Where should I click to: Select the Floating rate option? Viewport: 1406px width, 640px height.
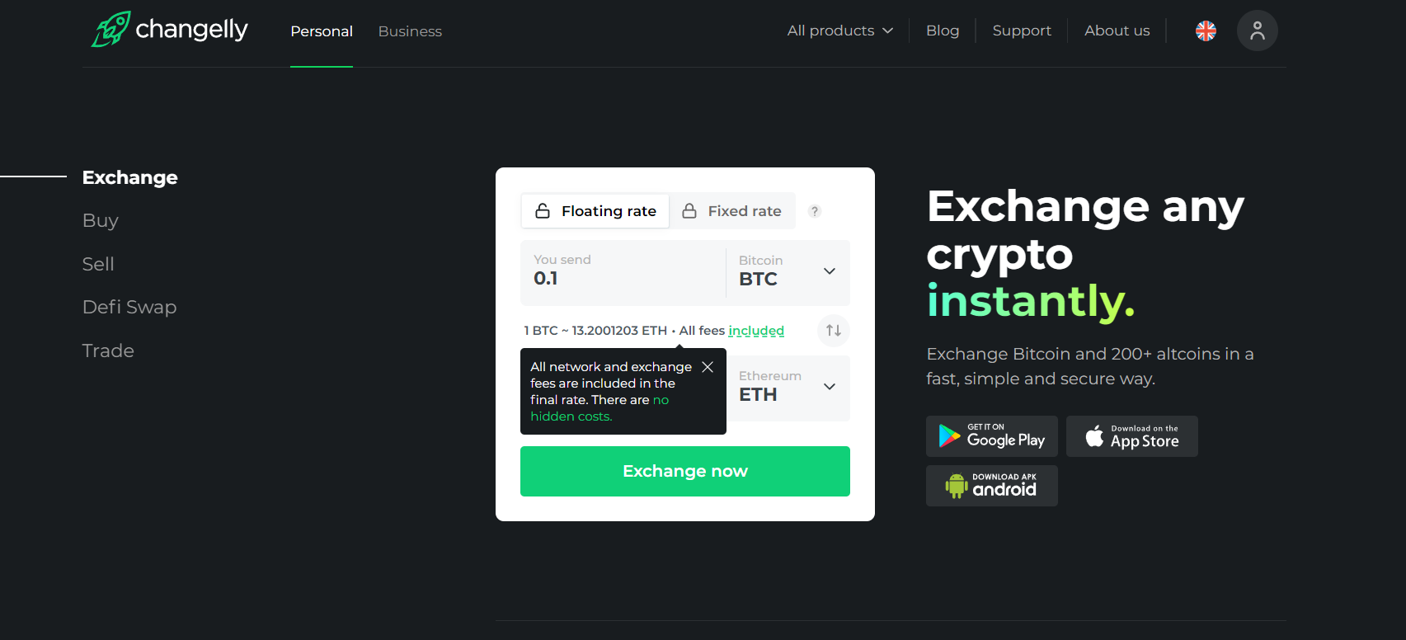point(595,211)
